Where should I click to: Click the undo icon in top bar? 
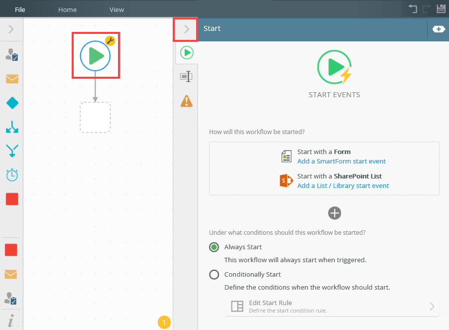tap(413, 9)
